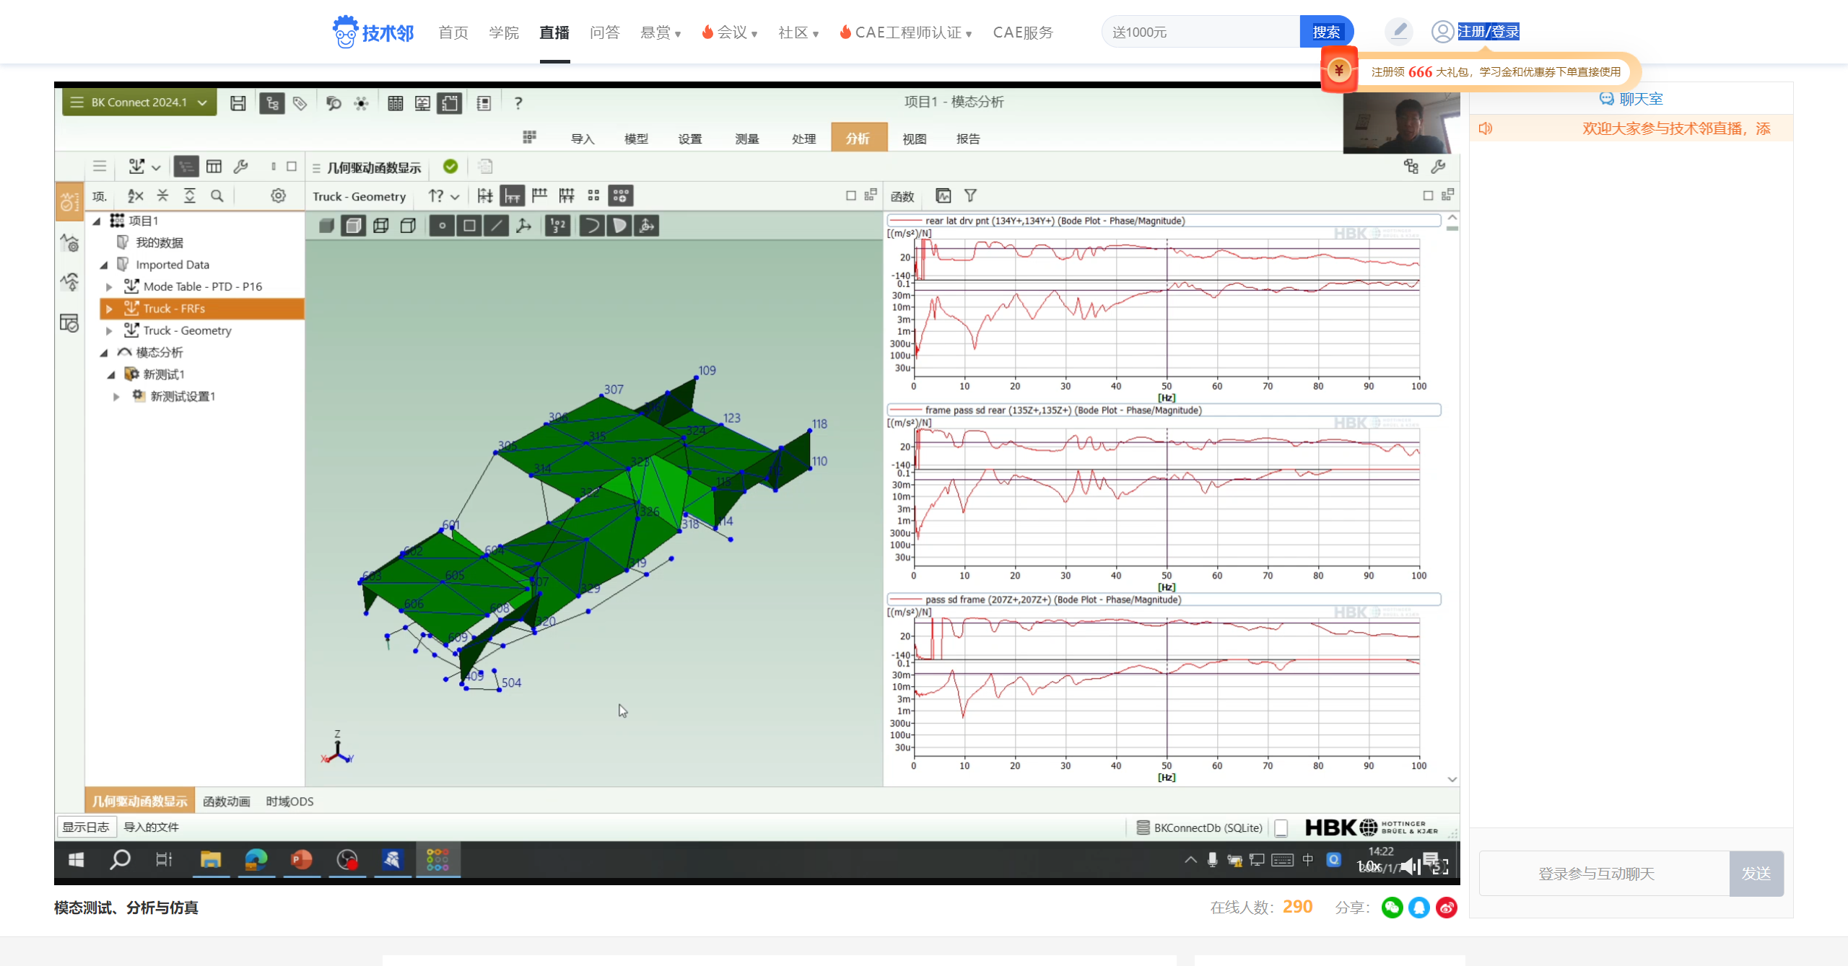The image size is (1848, 966).
Task: Click the website search input field
Action: point(1201,32)
